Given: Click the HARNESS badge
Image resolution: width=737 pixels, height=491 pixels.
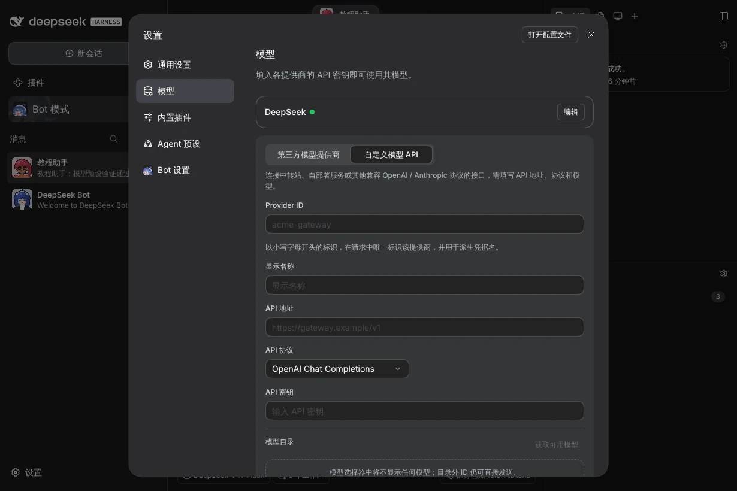Looking at the screenshot, I should coord(106,22).
